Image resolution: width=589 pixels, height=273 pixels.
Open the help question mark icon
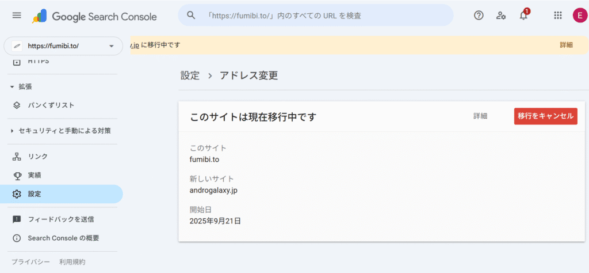[x=479, y=16]
